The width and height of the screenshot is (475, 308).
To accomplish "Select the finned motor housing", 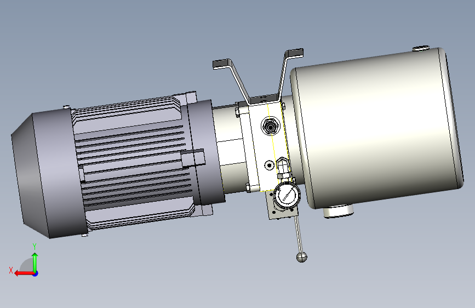I will click(x=133, y=162).
